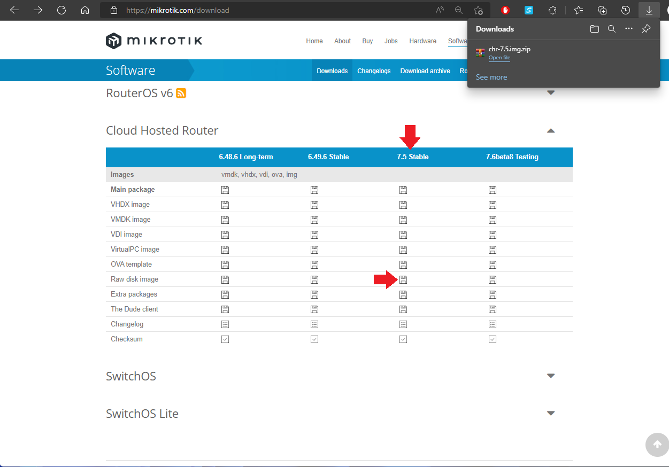Download 6.48.6 Long-term Main package

click(x=225, y=190)
